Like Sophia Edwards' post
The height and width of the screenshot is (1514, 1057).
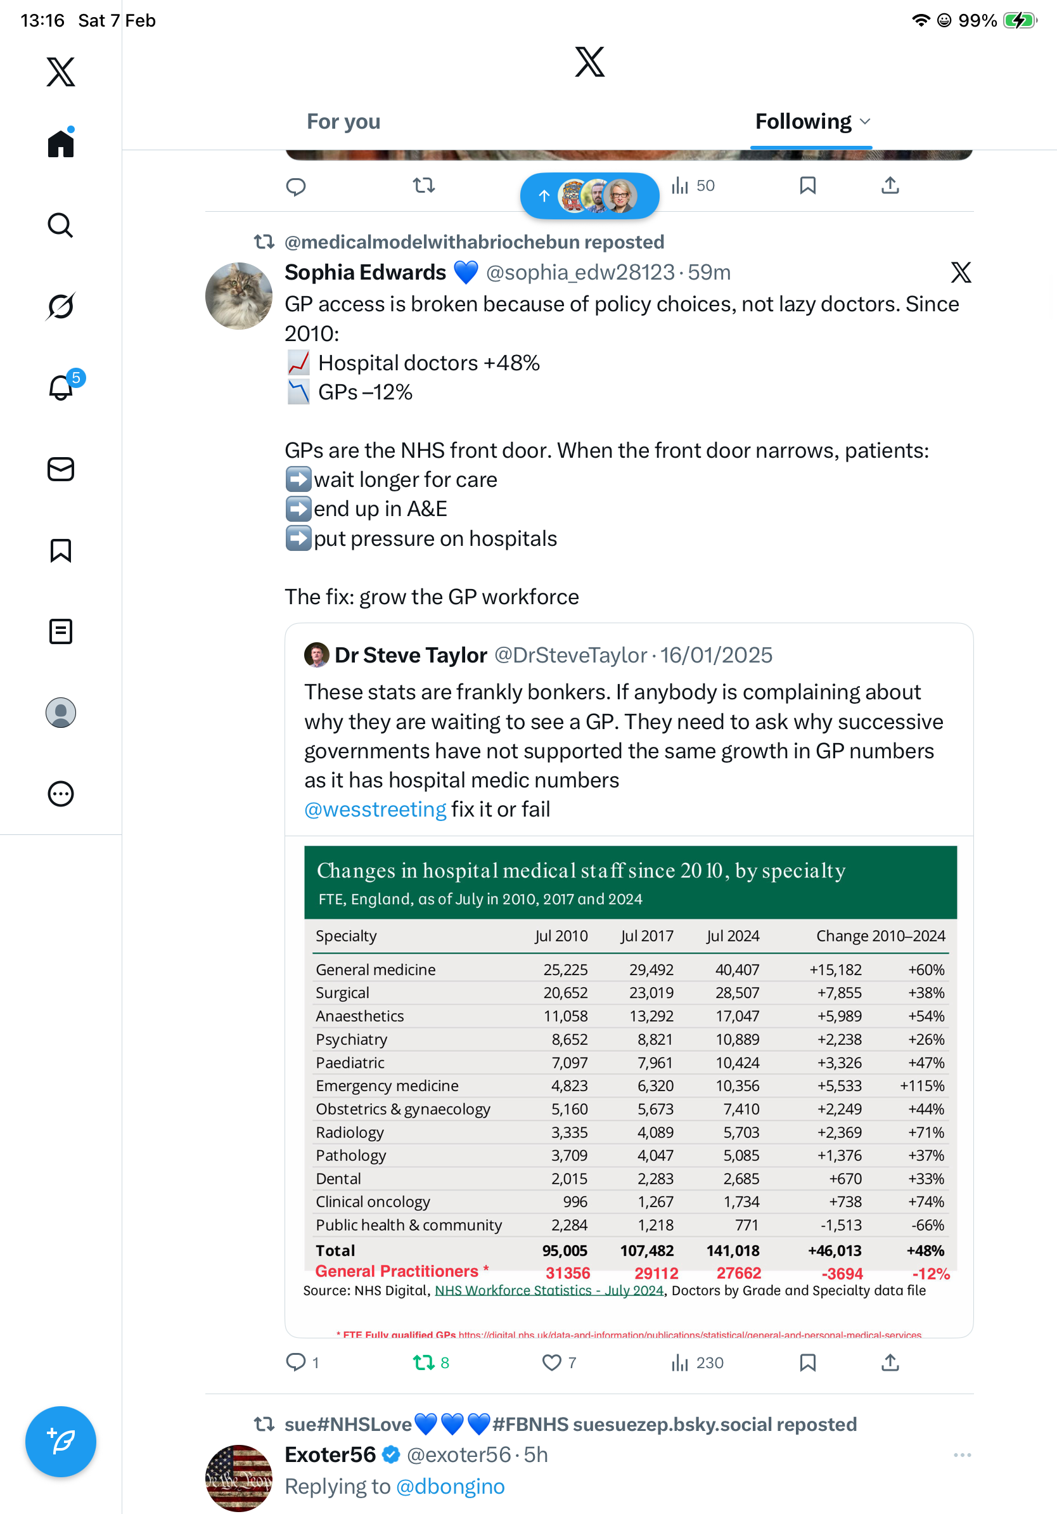coord(551,1363)
